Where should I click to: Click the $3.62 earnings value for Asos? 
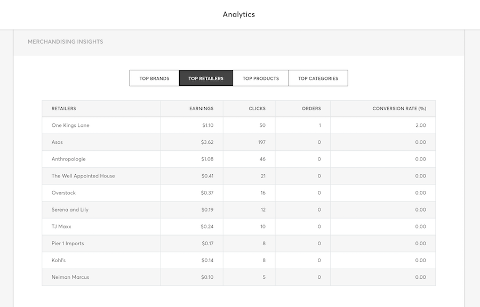[207, 142]
